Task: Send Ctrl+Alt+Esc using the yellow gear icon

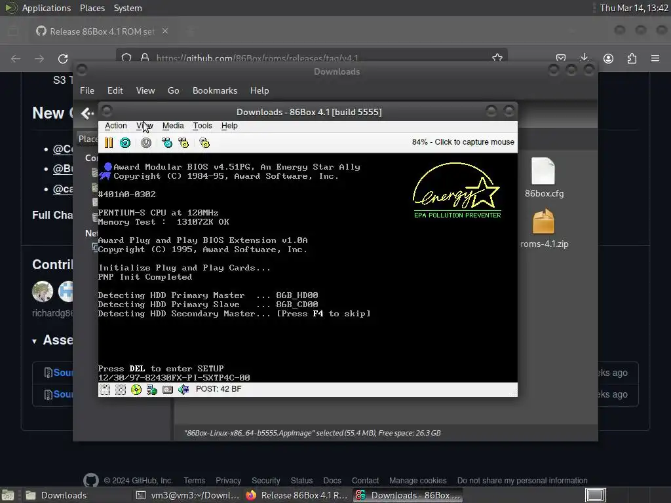Action: click(x=183, y=143)
